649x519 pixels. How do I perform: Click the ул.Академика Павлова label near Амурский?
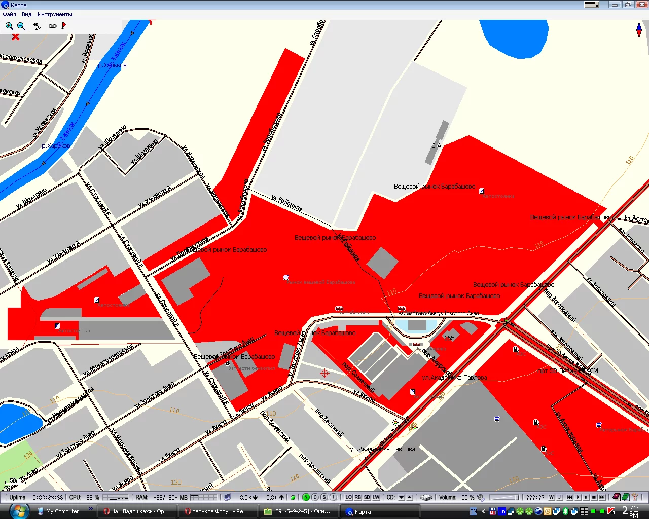tap(454, 378)
